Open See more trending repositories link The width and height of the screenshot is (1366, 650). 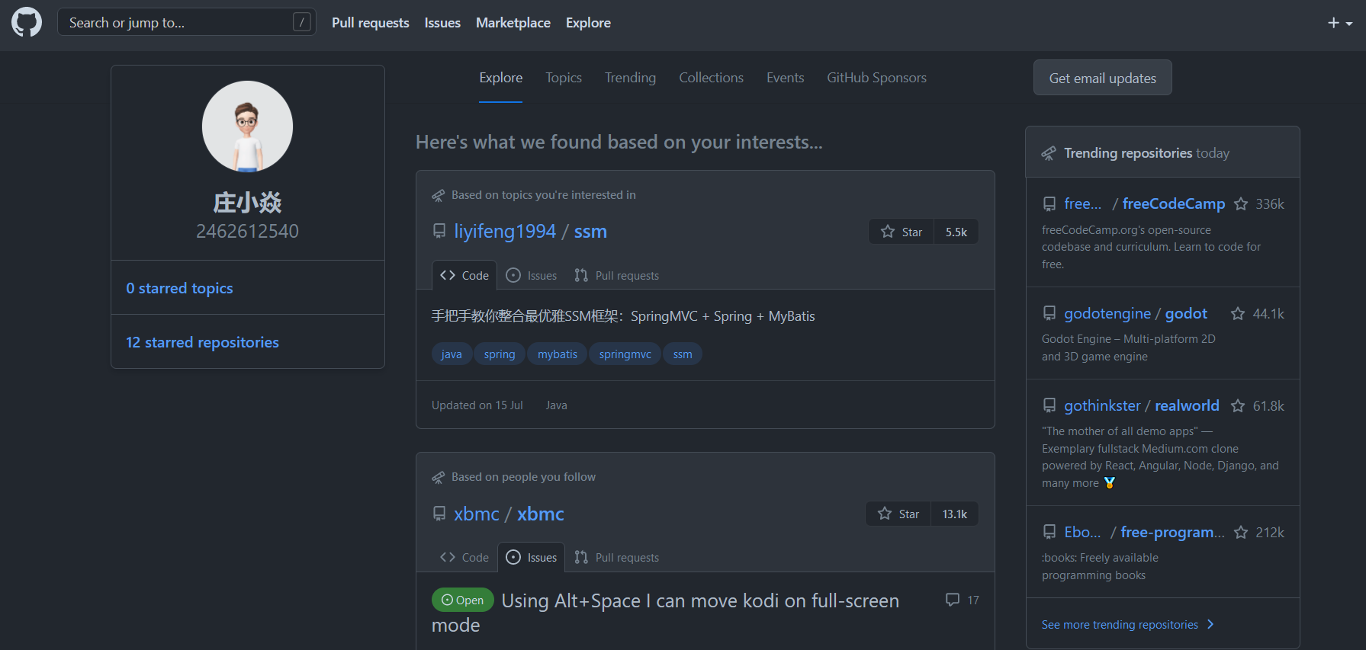pos(1128,625)
